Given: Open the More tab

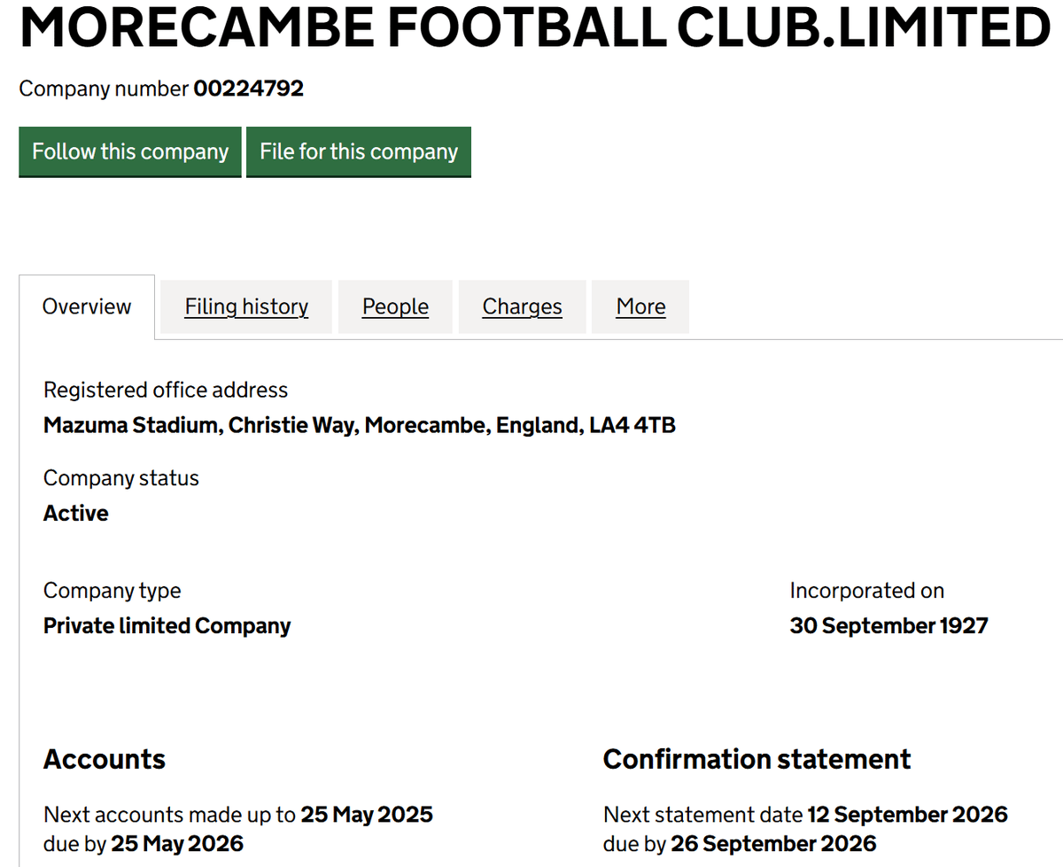Looking at the screenshot, I should pyautogui.click(x=640, y=306).
